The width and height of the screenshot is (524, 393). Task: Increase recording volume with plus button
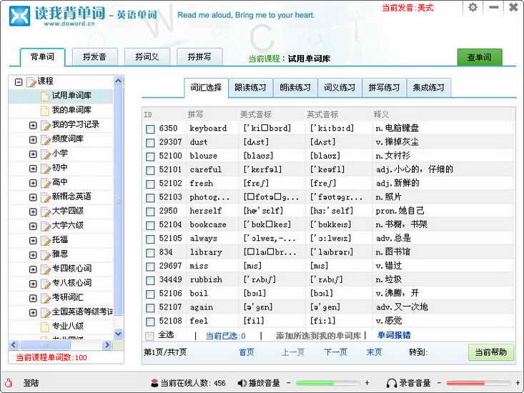coord(518,383)
